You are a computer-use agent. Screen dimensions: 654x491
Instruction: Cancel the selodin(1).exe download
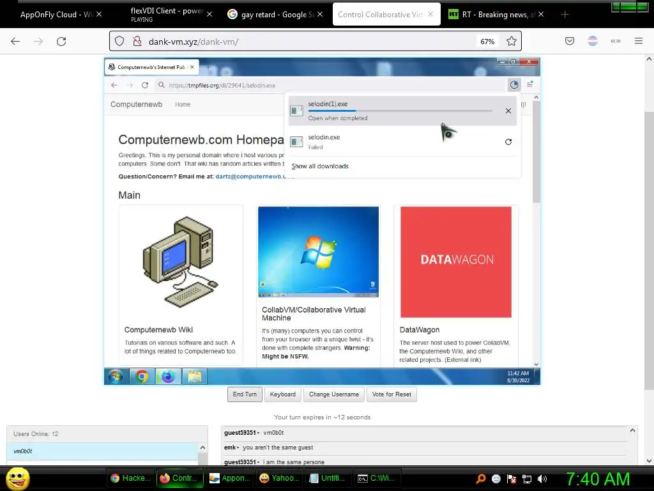pyautogui.click(x=508, y=111)
